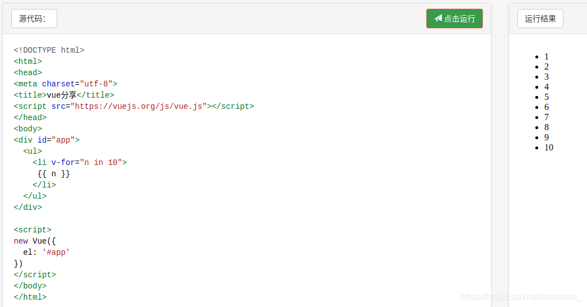Place cursor on the meta charset line
The image size is (587, 307).
click(x=65, y=84)
